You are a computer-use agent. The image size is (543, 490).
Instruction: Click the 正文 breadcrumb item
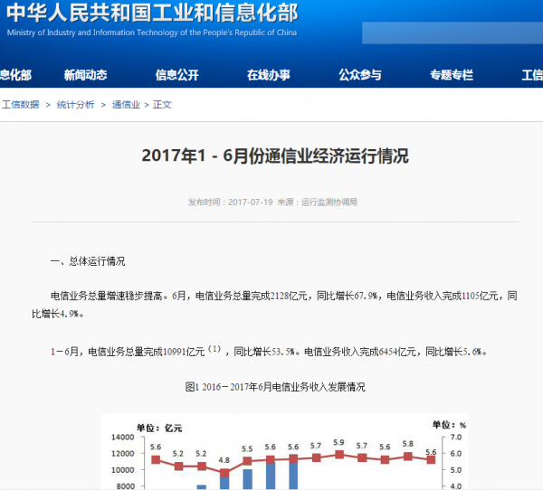[162, 105]
